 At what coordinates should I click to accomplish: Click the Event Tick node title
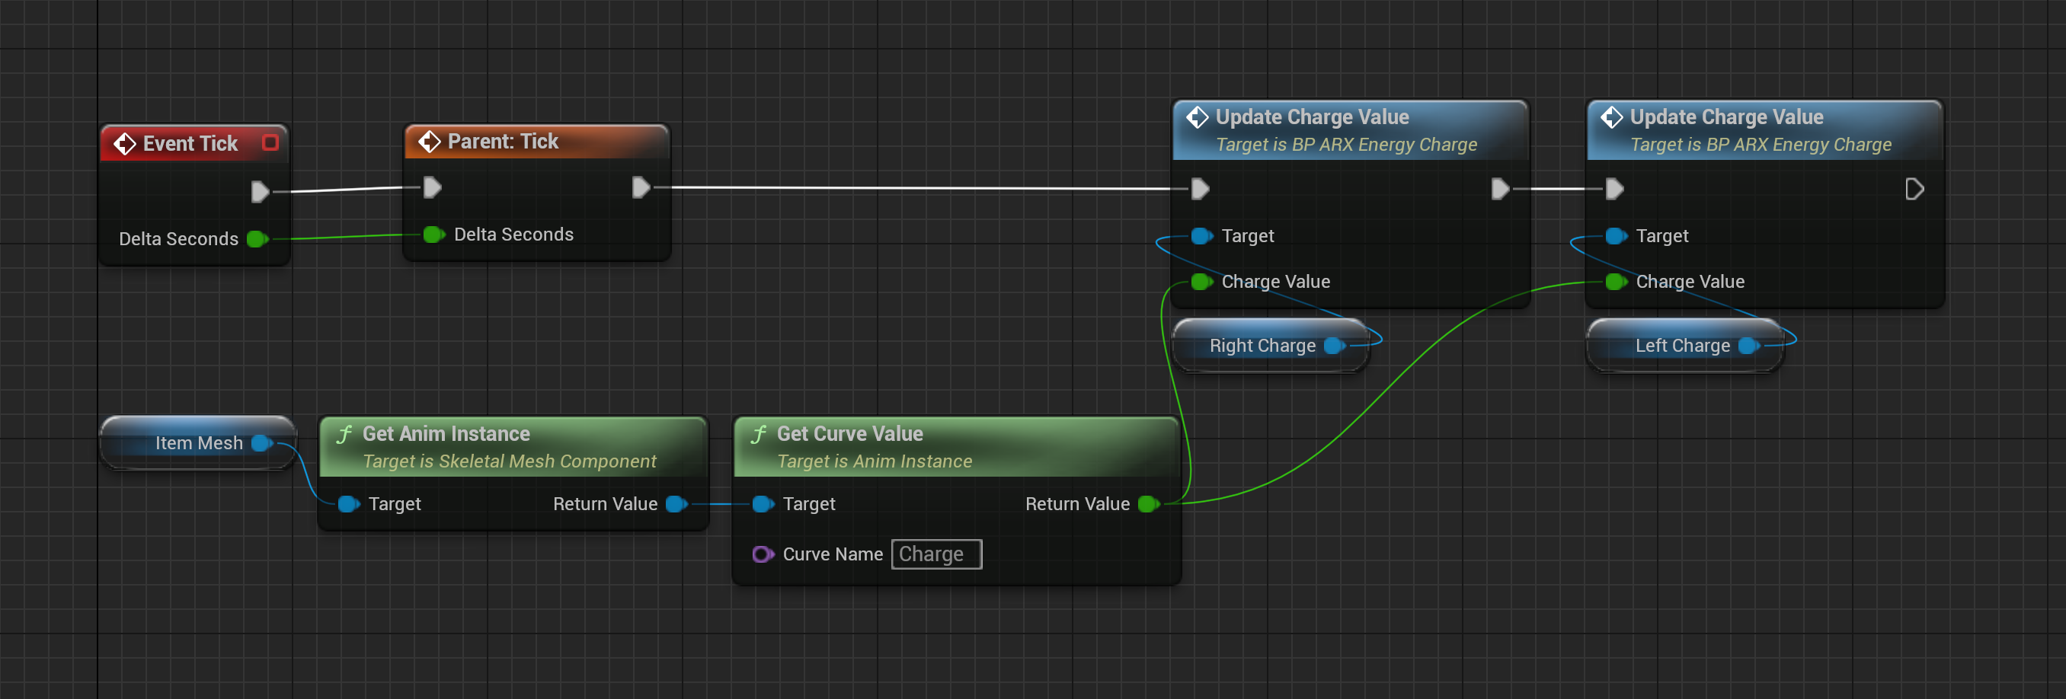point(190,143)
